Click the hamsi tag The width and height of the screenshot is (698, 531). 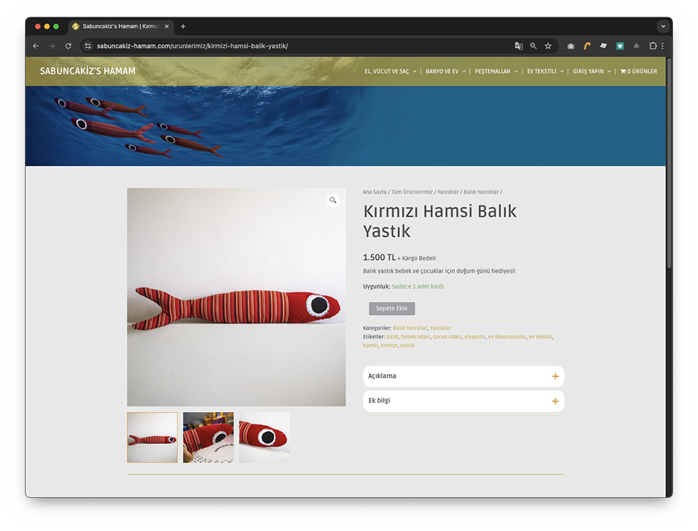point(371,345)
